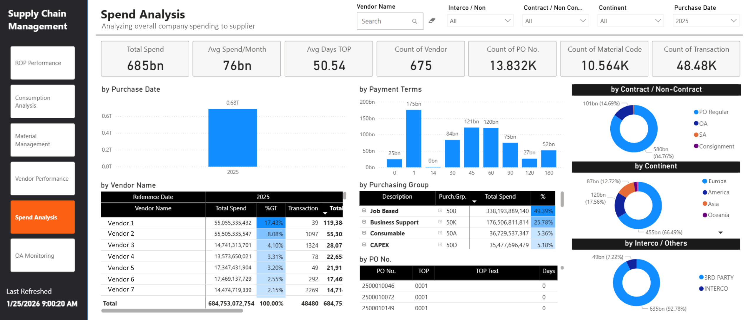The height and width of the screenshot is (320, 751).
Task: Select the INTERCO legend item
Action: pos(714,289)
